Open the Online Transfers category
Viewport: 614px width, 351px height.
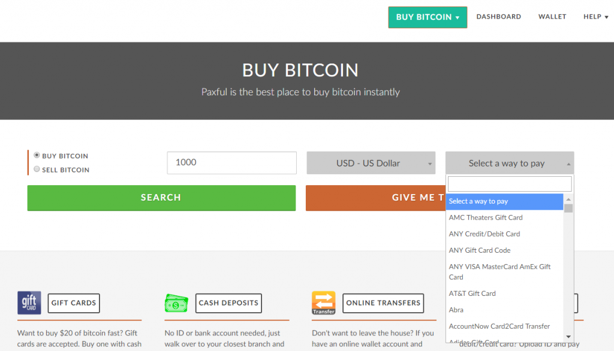tap(383, 303)
